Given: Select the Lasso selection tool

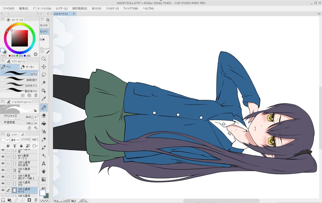Looking at the screenshot, I should 44,75.
